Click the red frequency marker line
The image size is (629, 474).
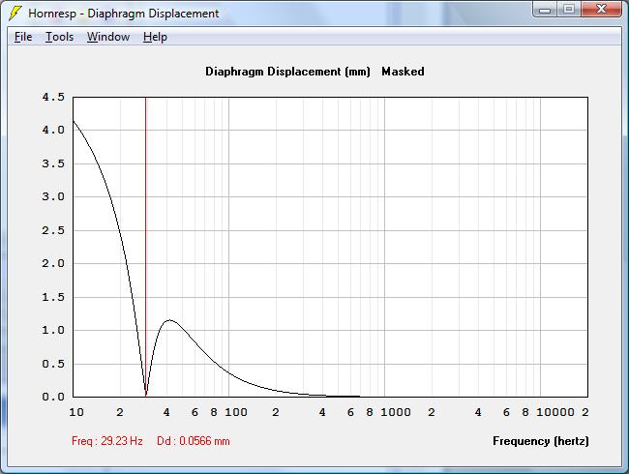[145, 247]
